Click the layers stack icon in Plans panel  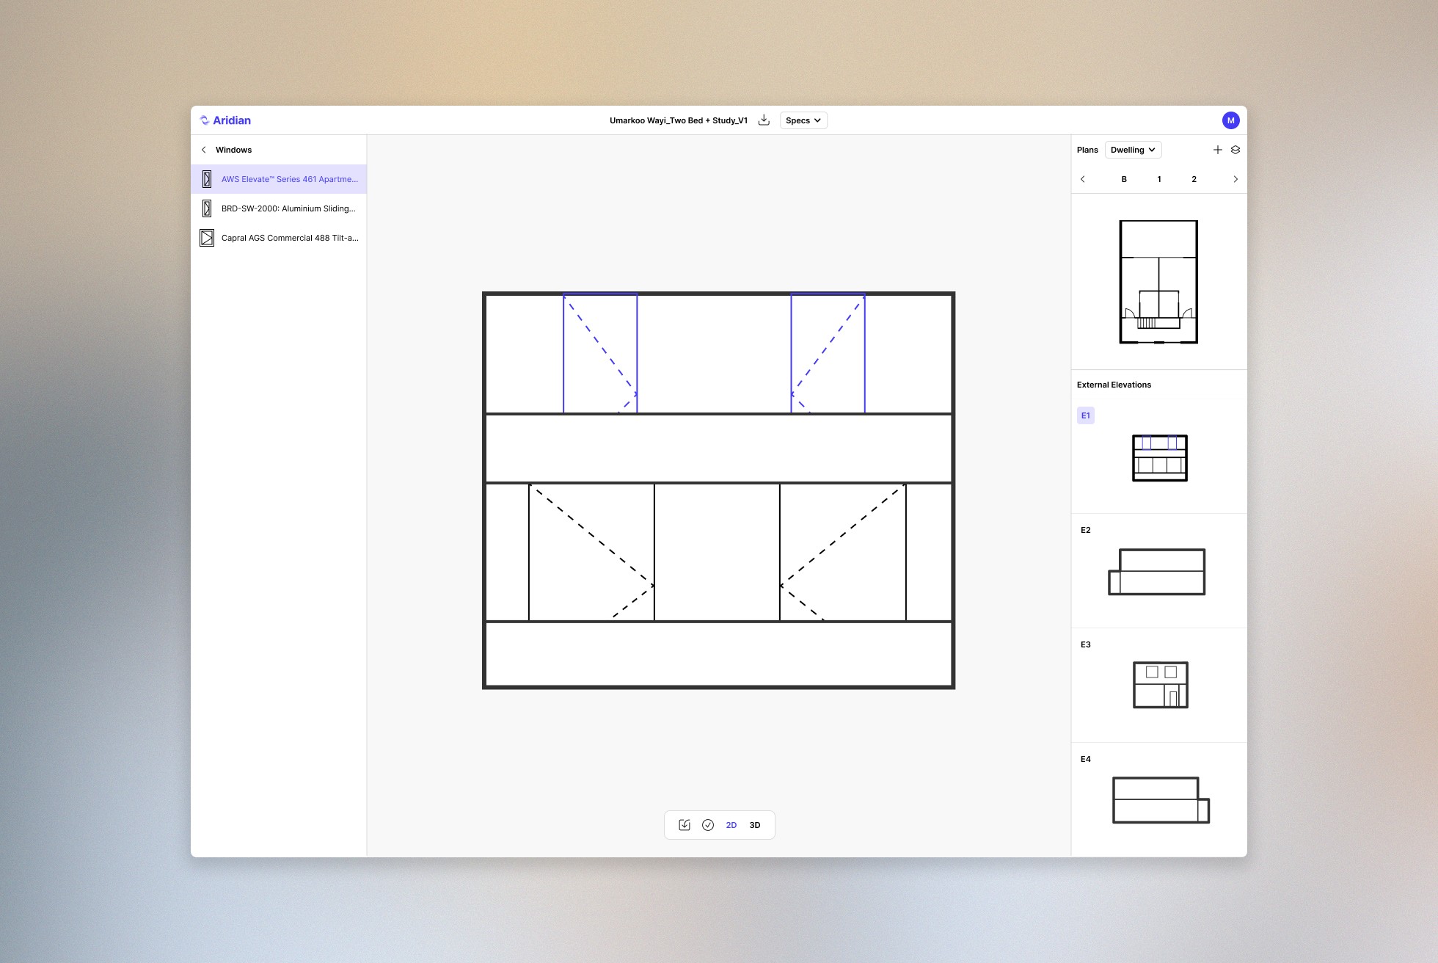[1236, 150]
